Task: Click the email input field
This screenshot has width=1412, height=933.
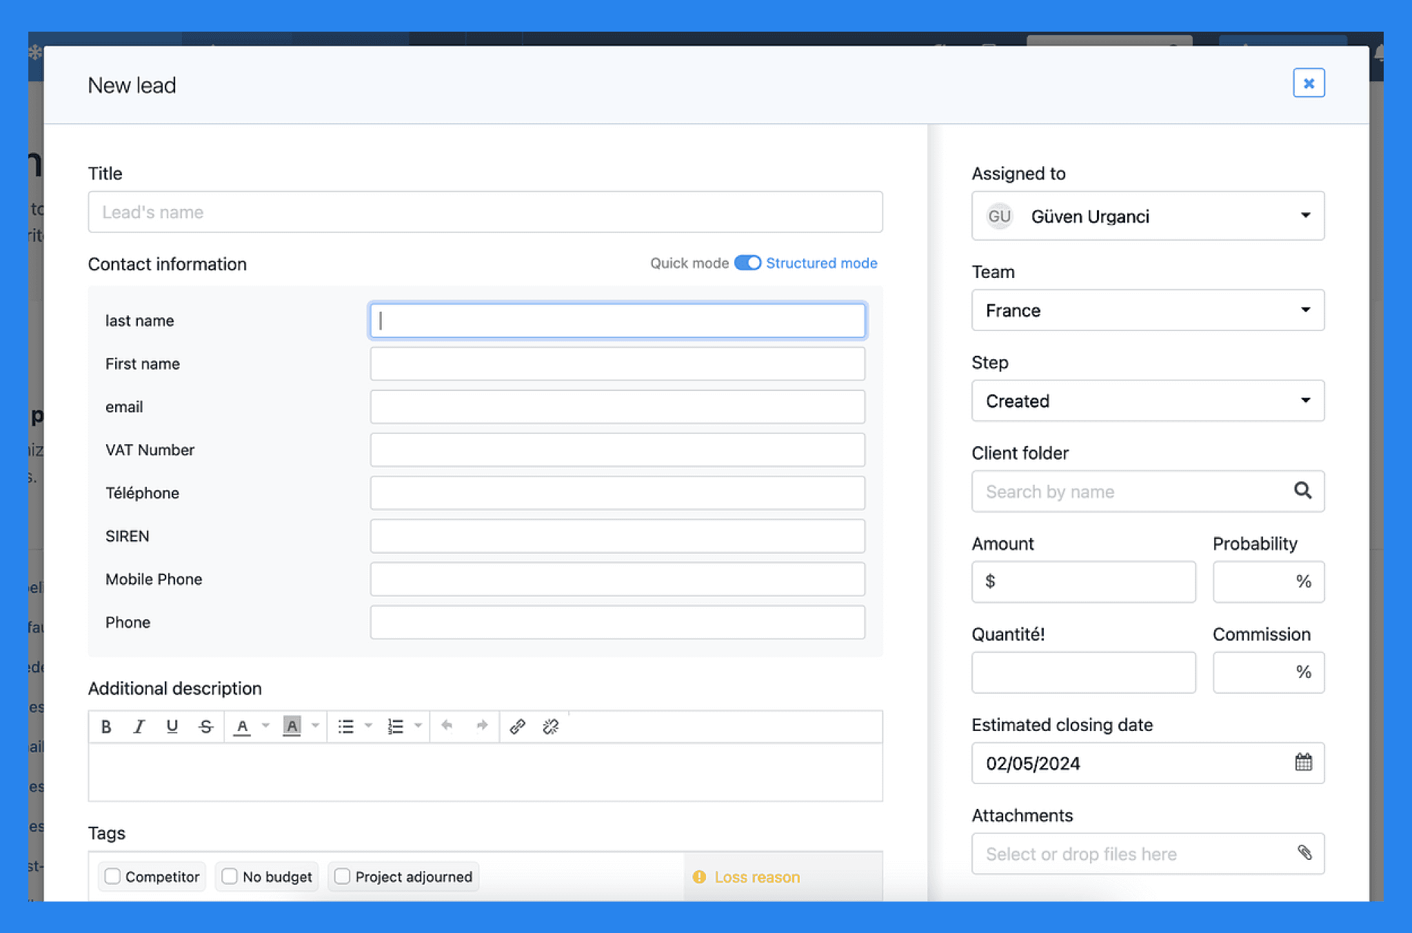Action: pos(617,407)
